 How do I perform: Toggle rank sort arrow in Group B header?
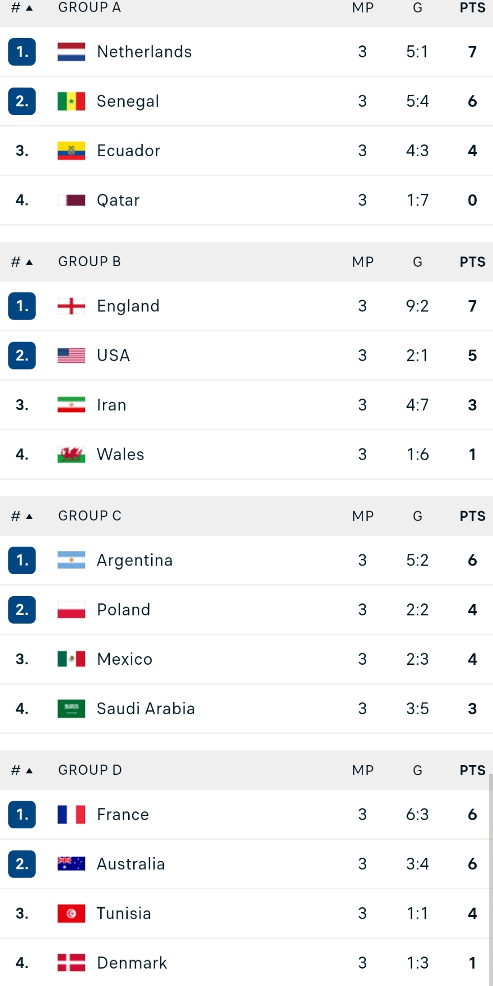(x=30, y=262)
